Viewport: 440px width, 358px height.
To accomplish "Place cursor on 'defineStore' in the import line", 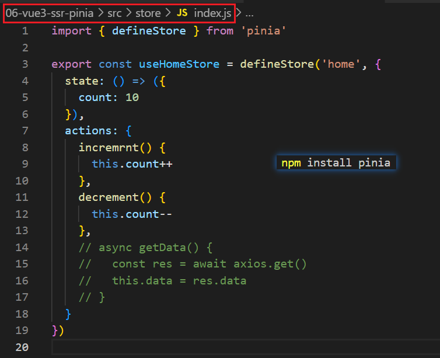I will pyautogui.click(x=149, y=31).
